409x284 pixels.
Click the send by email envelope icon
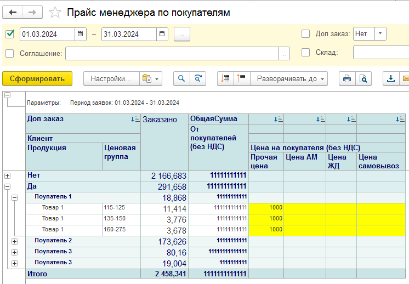405,78
